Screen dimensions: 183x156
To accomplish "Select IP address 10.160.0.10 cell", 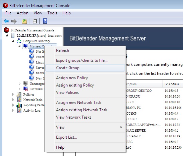I will tap(172, 102).
